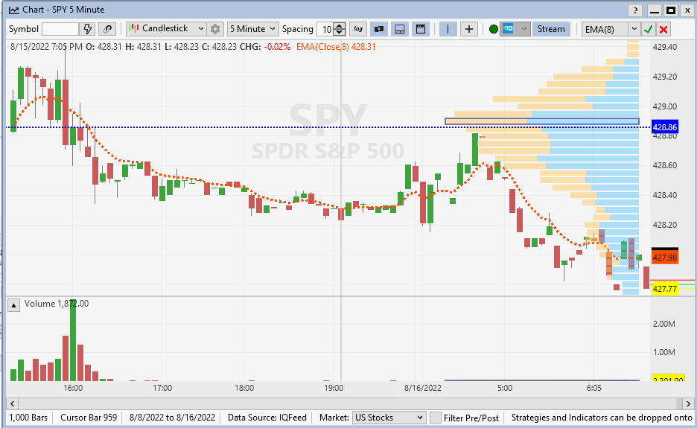
Task: Toggle the bottom pane layout icon
Action: tap(400, 29)
